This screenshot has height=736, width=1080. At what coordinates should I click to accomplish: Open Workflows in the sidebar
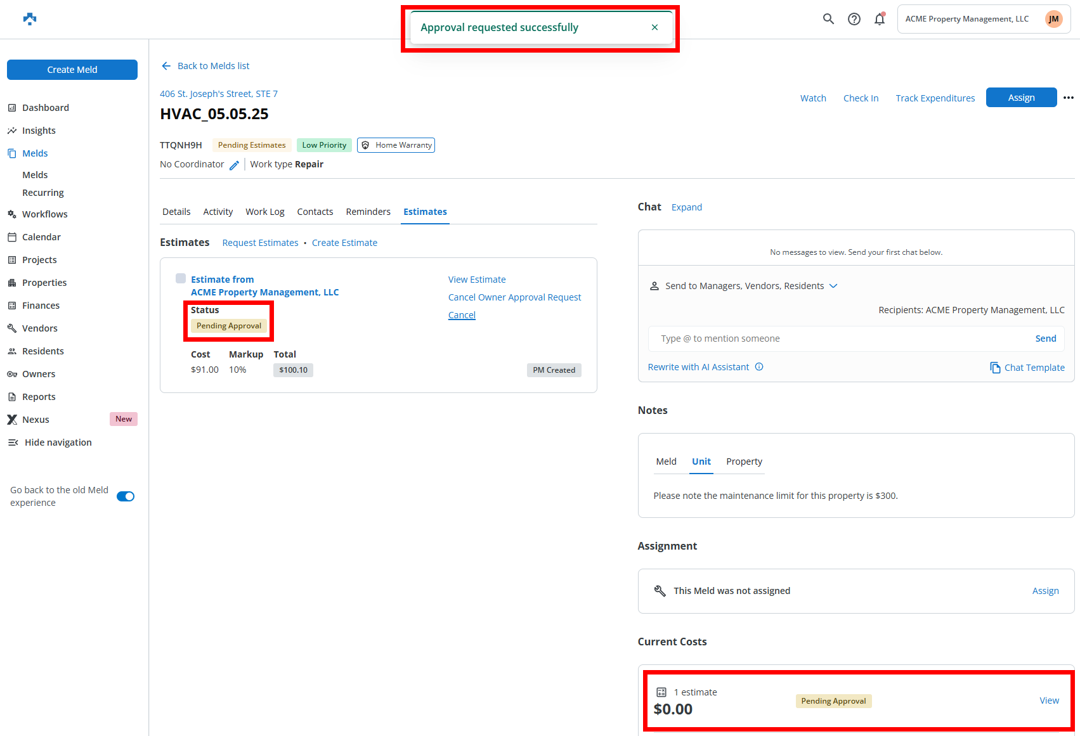[44, 214]
